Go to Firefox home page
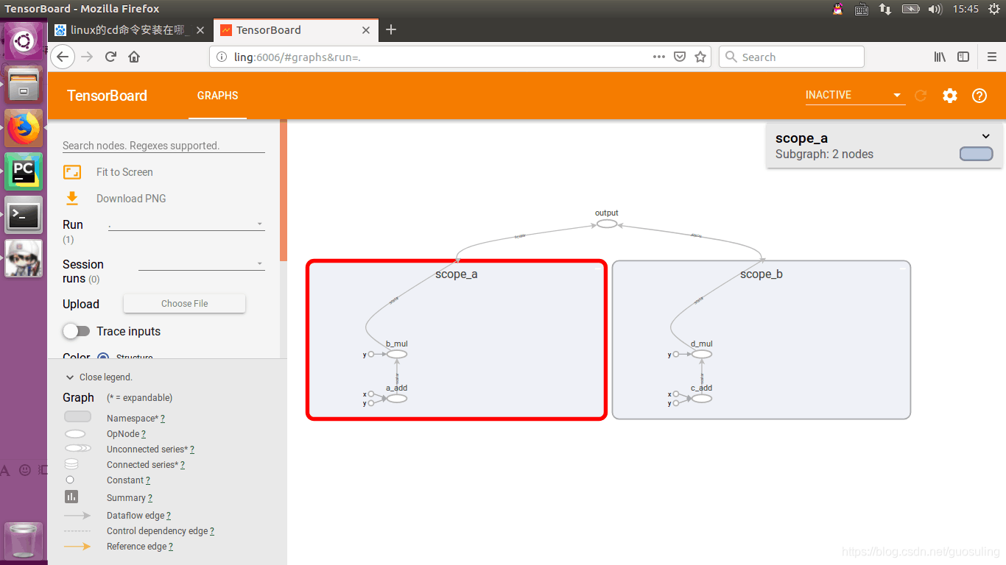The height and width of the screenshot is (565, 1006). (134, 57)
